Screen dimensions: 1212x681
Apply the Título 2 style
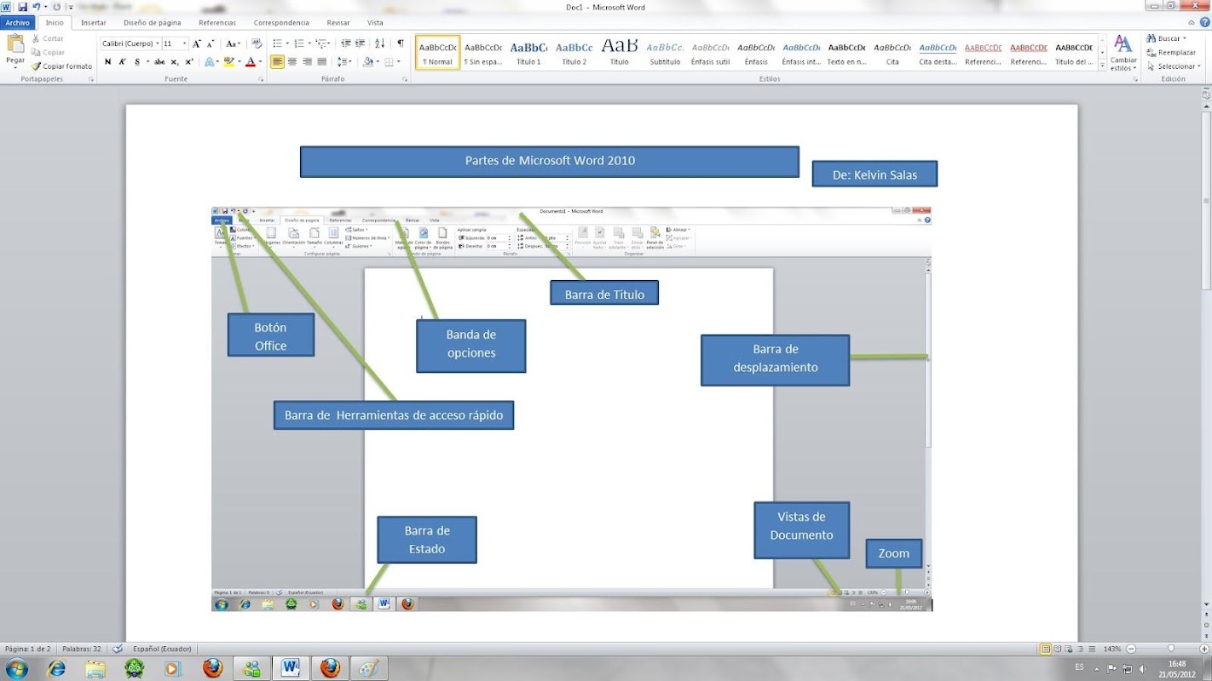click(x=574, y=53)
